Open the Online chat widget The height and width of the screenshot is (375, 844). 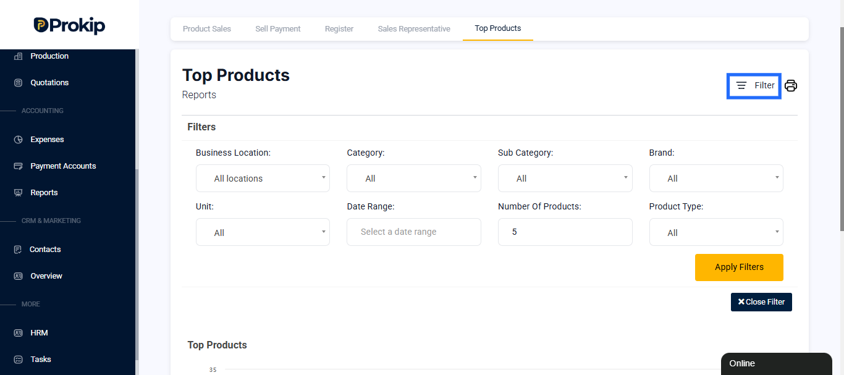click(776, 364)
